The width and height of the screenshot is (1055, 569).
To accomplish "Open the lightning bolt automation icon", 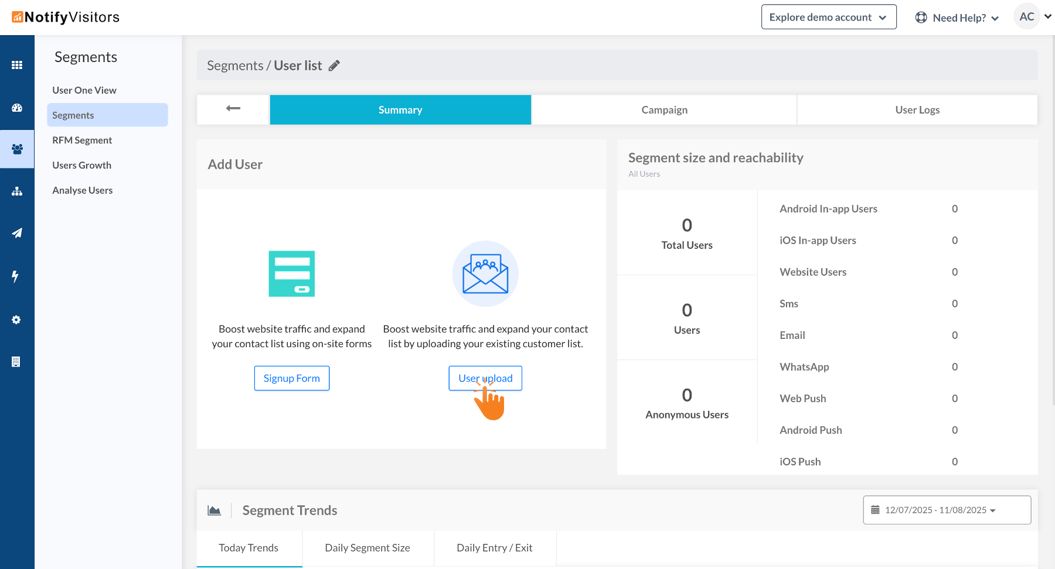I will (x=15, y=276).
